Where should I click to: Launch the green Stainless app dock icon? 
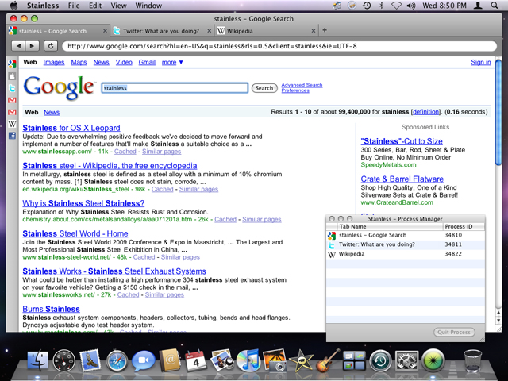click(433, 360)
